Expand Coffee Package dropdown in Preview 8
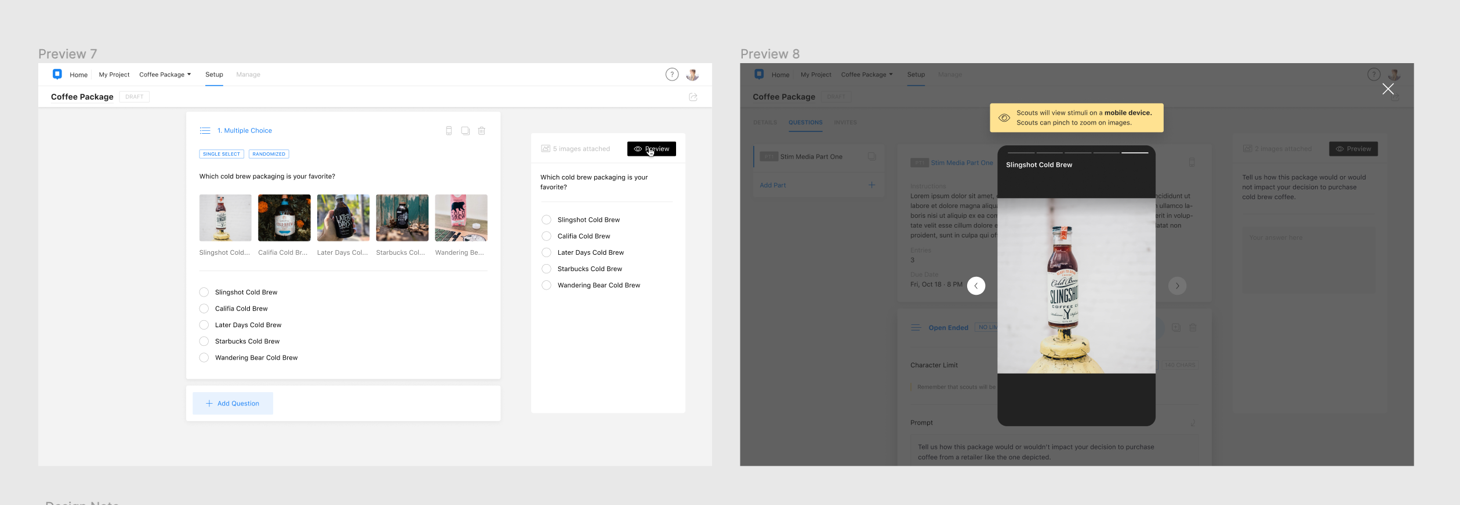This screenshot has width=1460, height=505. pos(867,75)
